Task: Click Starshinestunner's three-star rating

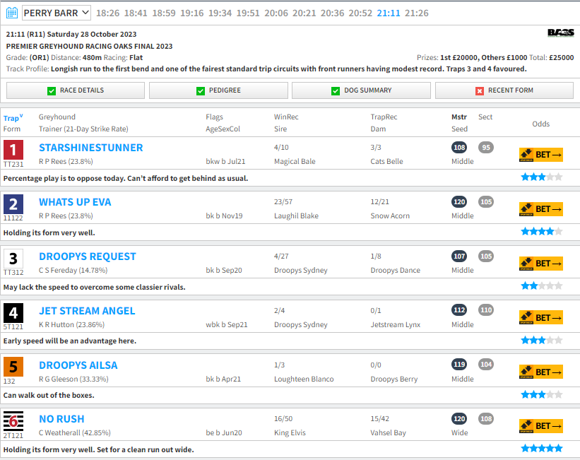Action: [542, 177]
